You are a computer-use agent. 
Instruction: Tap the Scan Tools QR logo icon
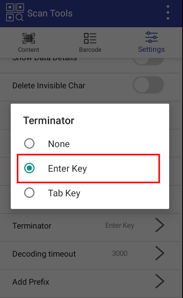pos(15,12)
